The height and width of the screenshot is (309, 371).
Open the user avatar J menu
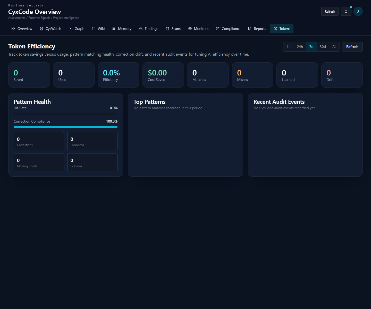tap(358, 11)
